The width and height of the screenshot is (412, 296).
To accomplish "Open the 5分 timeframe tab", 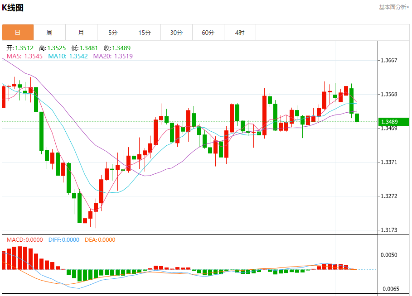I will (x=113, y=33).
